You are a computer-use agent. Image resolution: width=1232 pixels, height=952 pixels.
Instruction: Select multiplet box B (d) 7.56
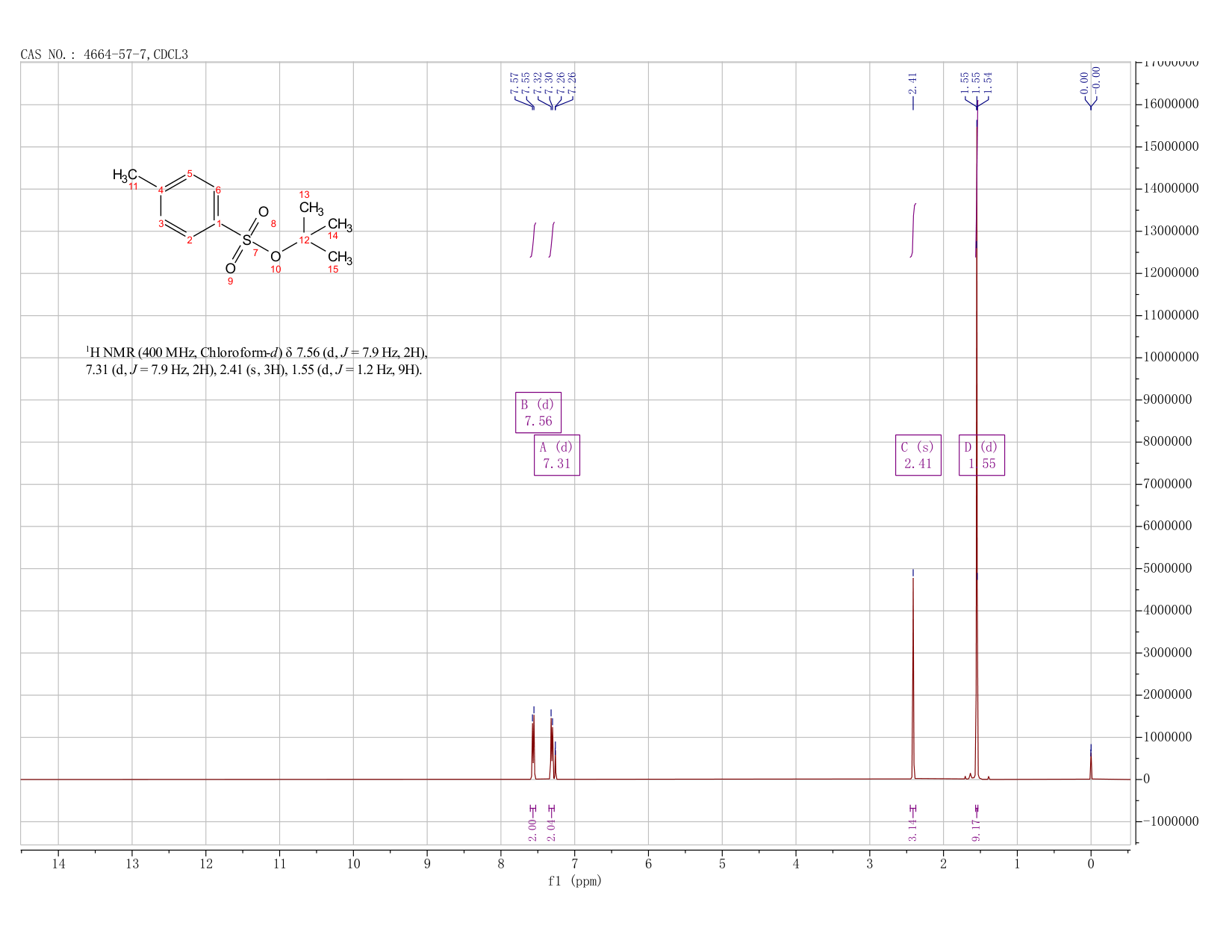(x=538, y=412)
